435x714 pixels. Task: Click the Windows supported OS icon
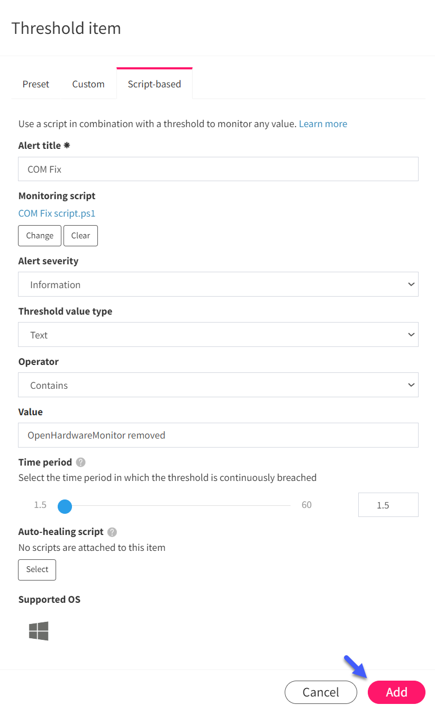pyautogui.click(x=39, y=631)
